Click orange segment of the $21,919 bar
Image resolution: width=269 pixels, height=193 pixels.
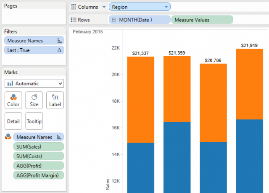click(x=250, y=84)
